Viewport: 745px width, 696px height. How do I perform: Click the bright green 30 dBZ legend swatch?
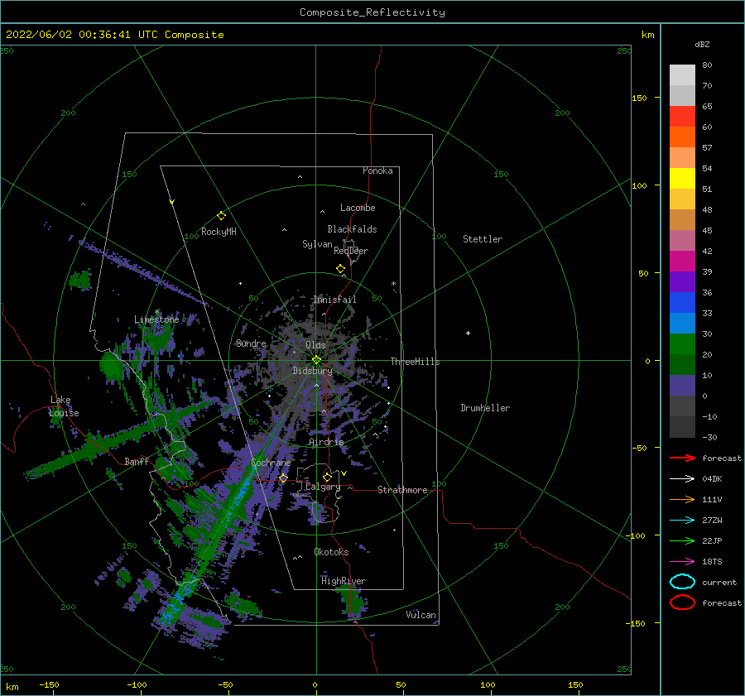pyautogui.click(x=682, y=344)
